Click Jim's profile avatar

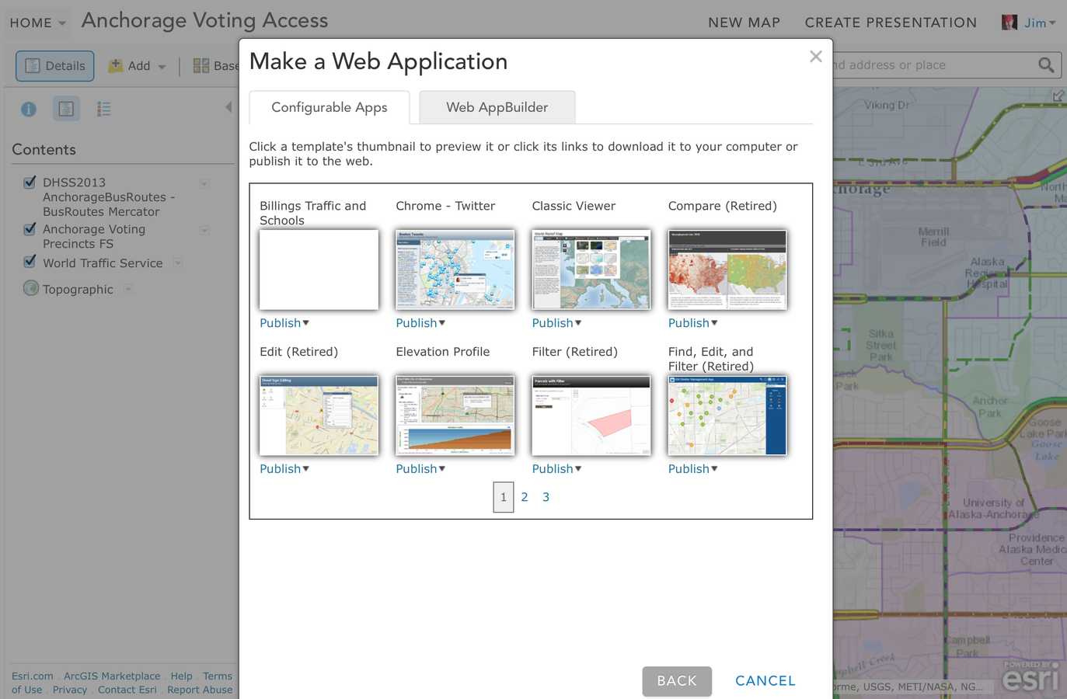pos(1009,23)
